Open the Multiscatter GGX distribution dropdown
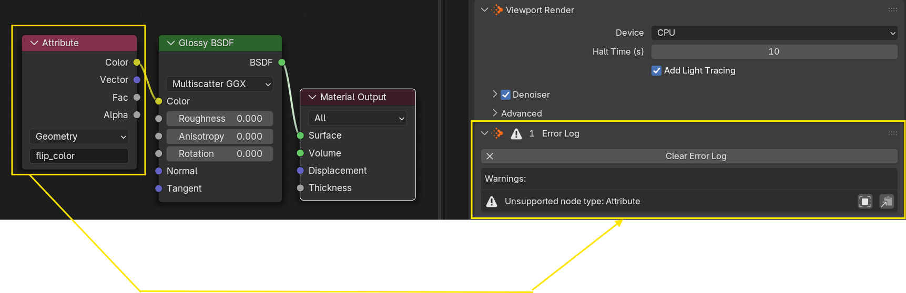The height and width of the screenshot is (293, 906). point(220,84)
